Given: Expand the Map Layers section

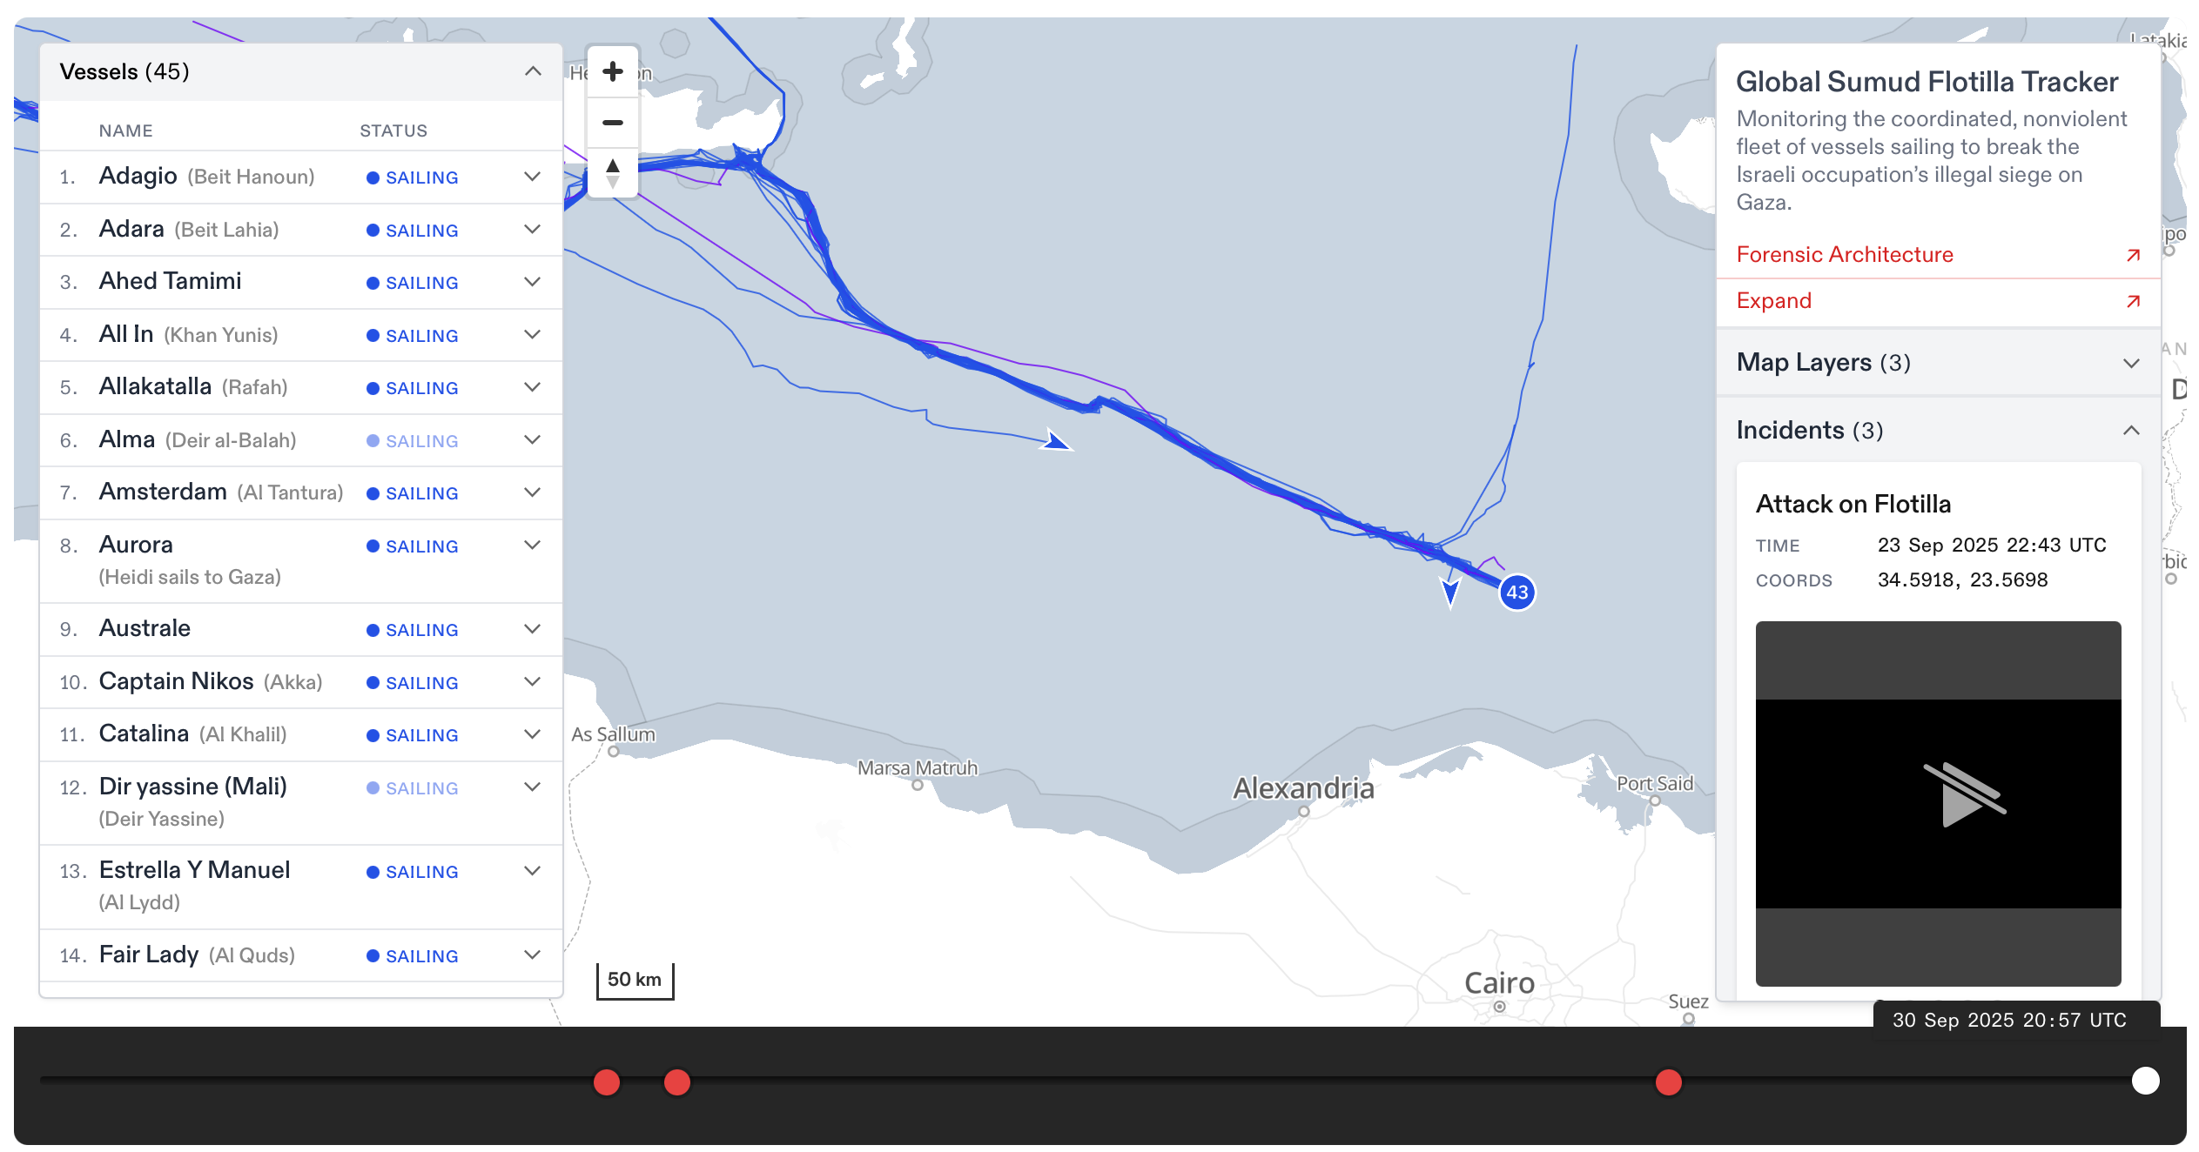Looking at the screenshot, I should (2130, 363).
